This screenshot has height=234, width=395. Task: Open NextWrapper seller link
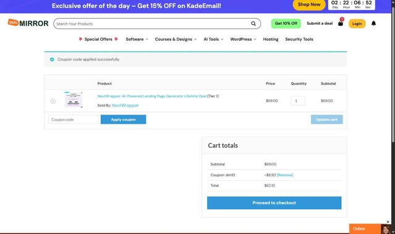(x=125, y=105)
